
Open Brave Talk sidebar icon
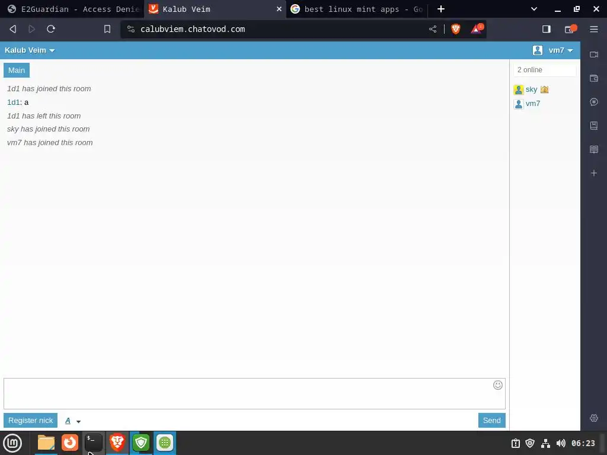coord(594,55)
